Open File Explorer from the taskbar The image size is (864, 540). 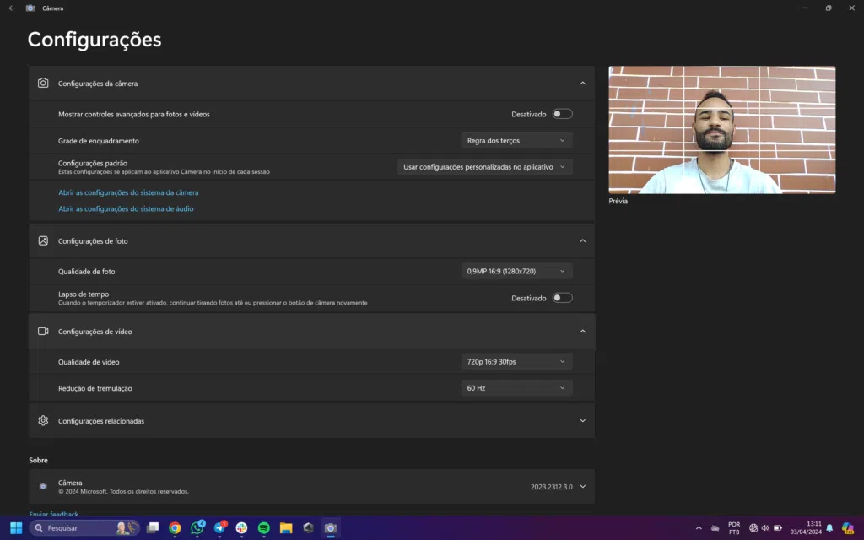[286, 528]
